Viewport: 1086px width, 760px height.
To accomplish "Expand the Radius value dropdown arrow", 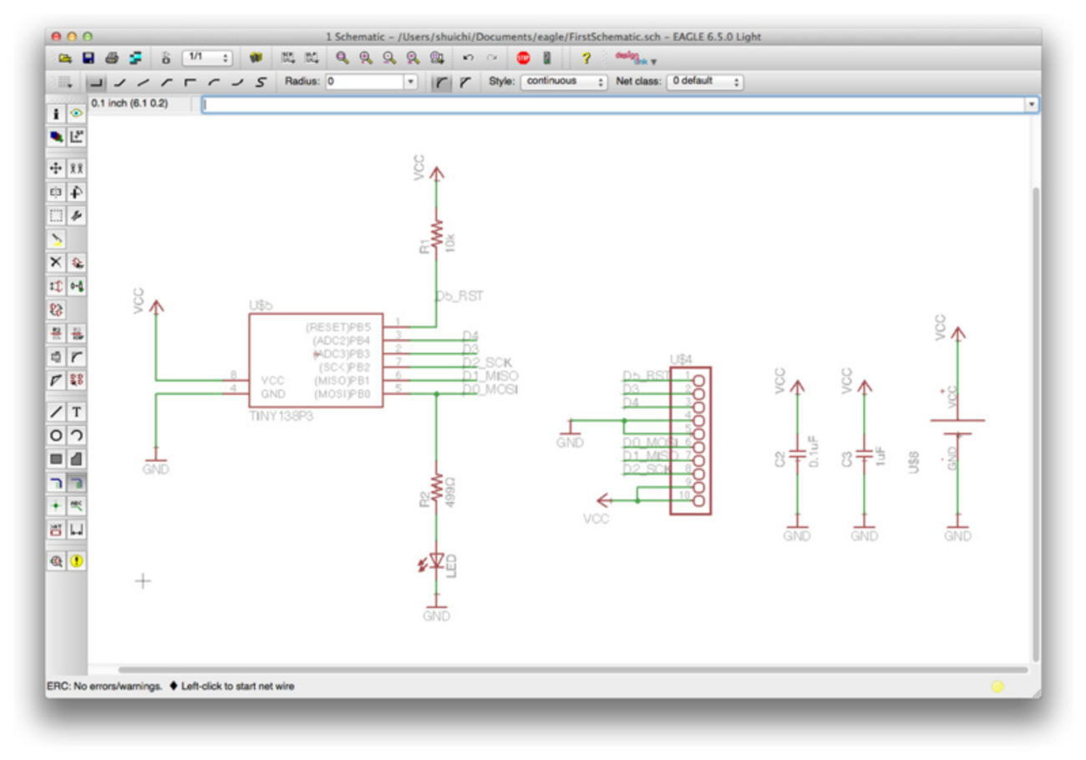I will (x=410, y=82).
